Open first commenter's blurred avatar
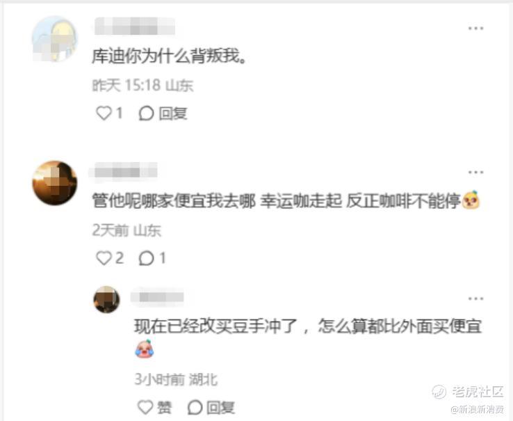Image resolution: width=513 pixels, height=421 pixels. click(55, 39)
